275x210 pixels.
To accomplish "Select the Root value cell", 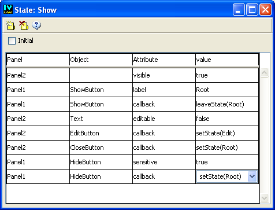I will 227,90.
